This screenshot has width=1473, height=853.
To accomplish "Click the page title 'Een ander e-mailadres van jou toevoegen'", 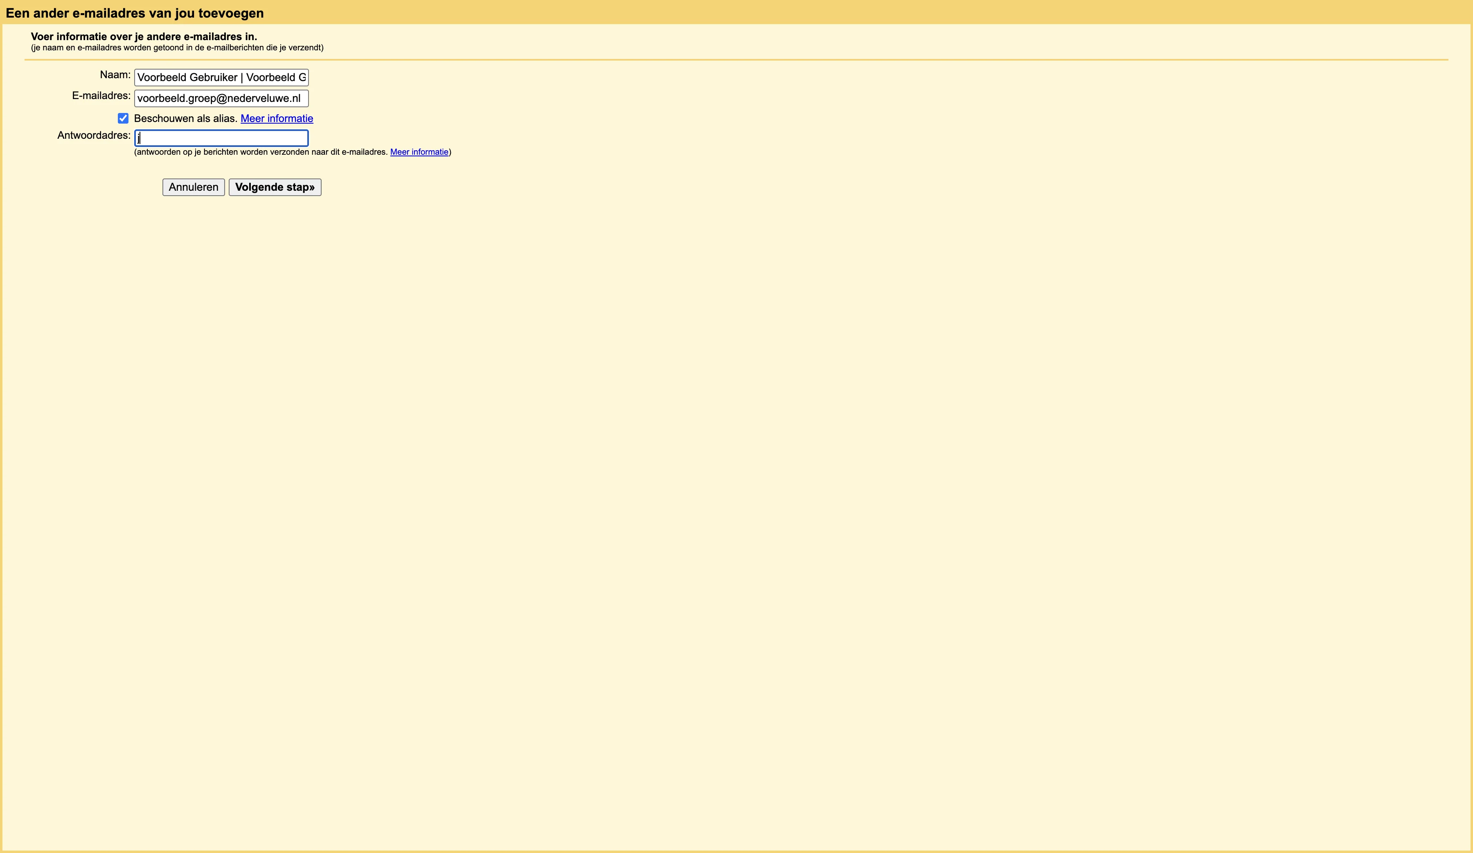I will pyautogui.click(x=135, y=12).
